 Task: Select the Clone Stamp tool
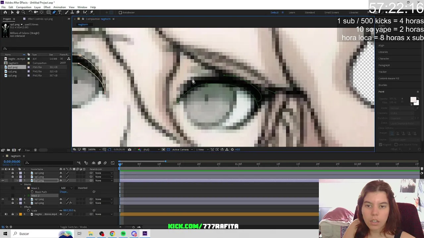[x=72, y=12]
